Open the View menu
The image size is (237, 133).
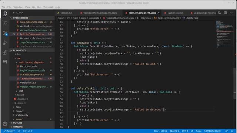(27, 7)
